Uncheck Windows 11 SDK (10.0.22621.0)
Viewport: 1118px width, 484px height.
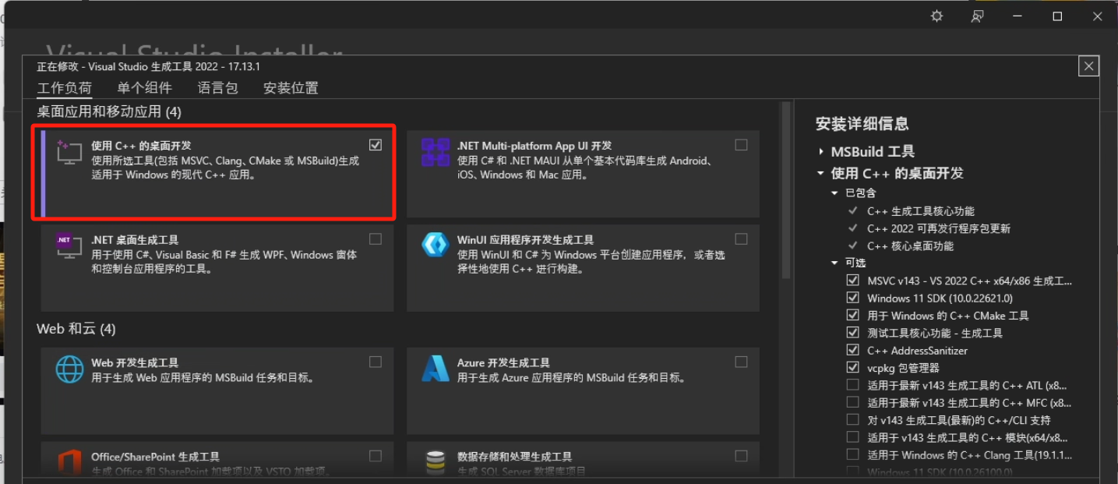(x=852, y=298)
